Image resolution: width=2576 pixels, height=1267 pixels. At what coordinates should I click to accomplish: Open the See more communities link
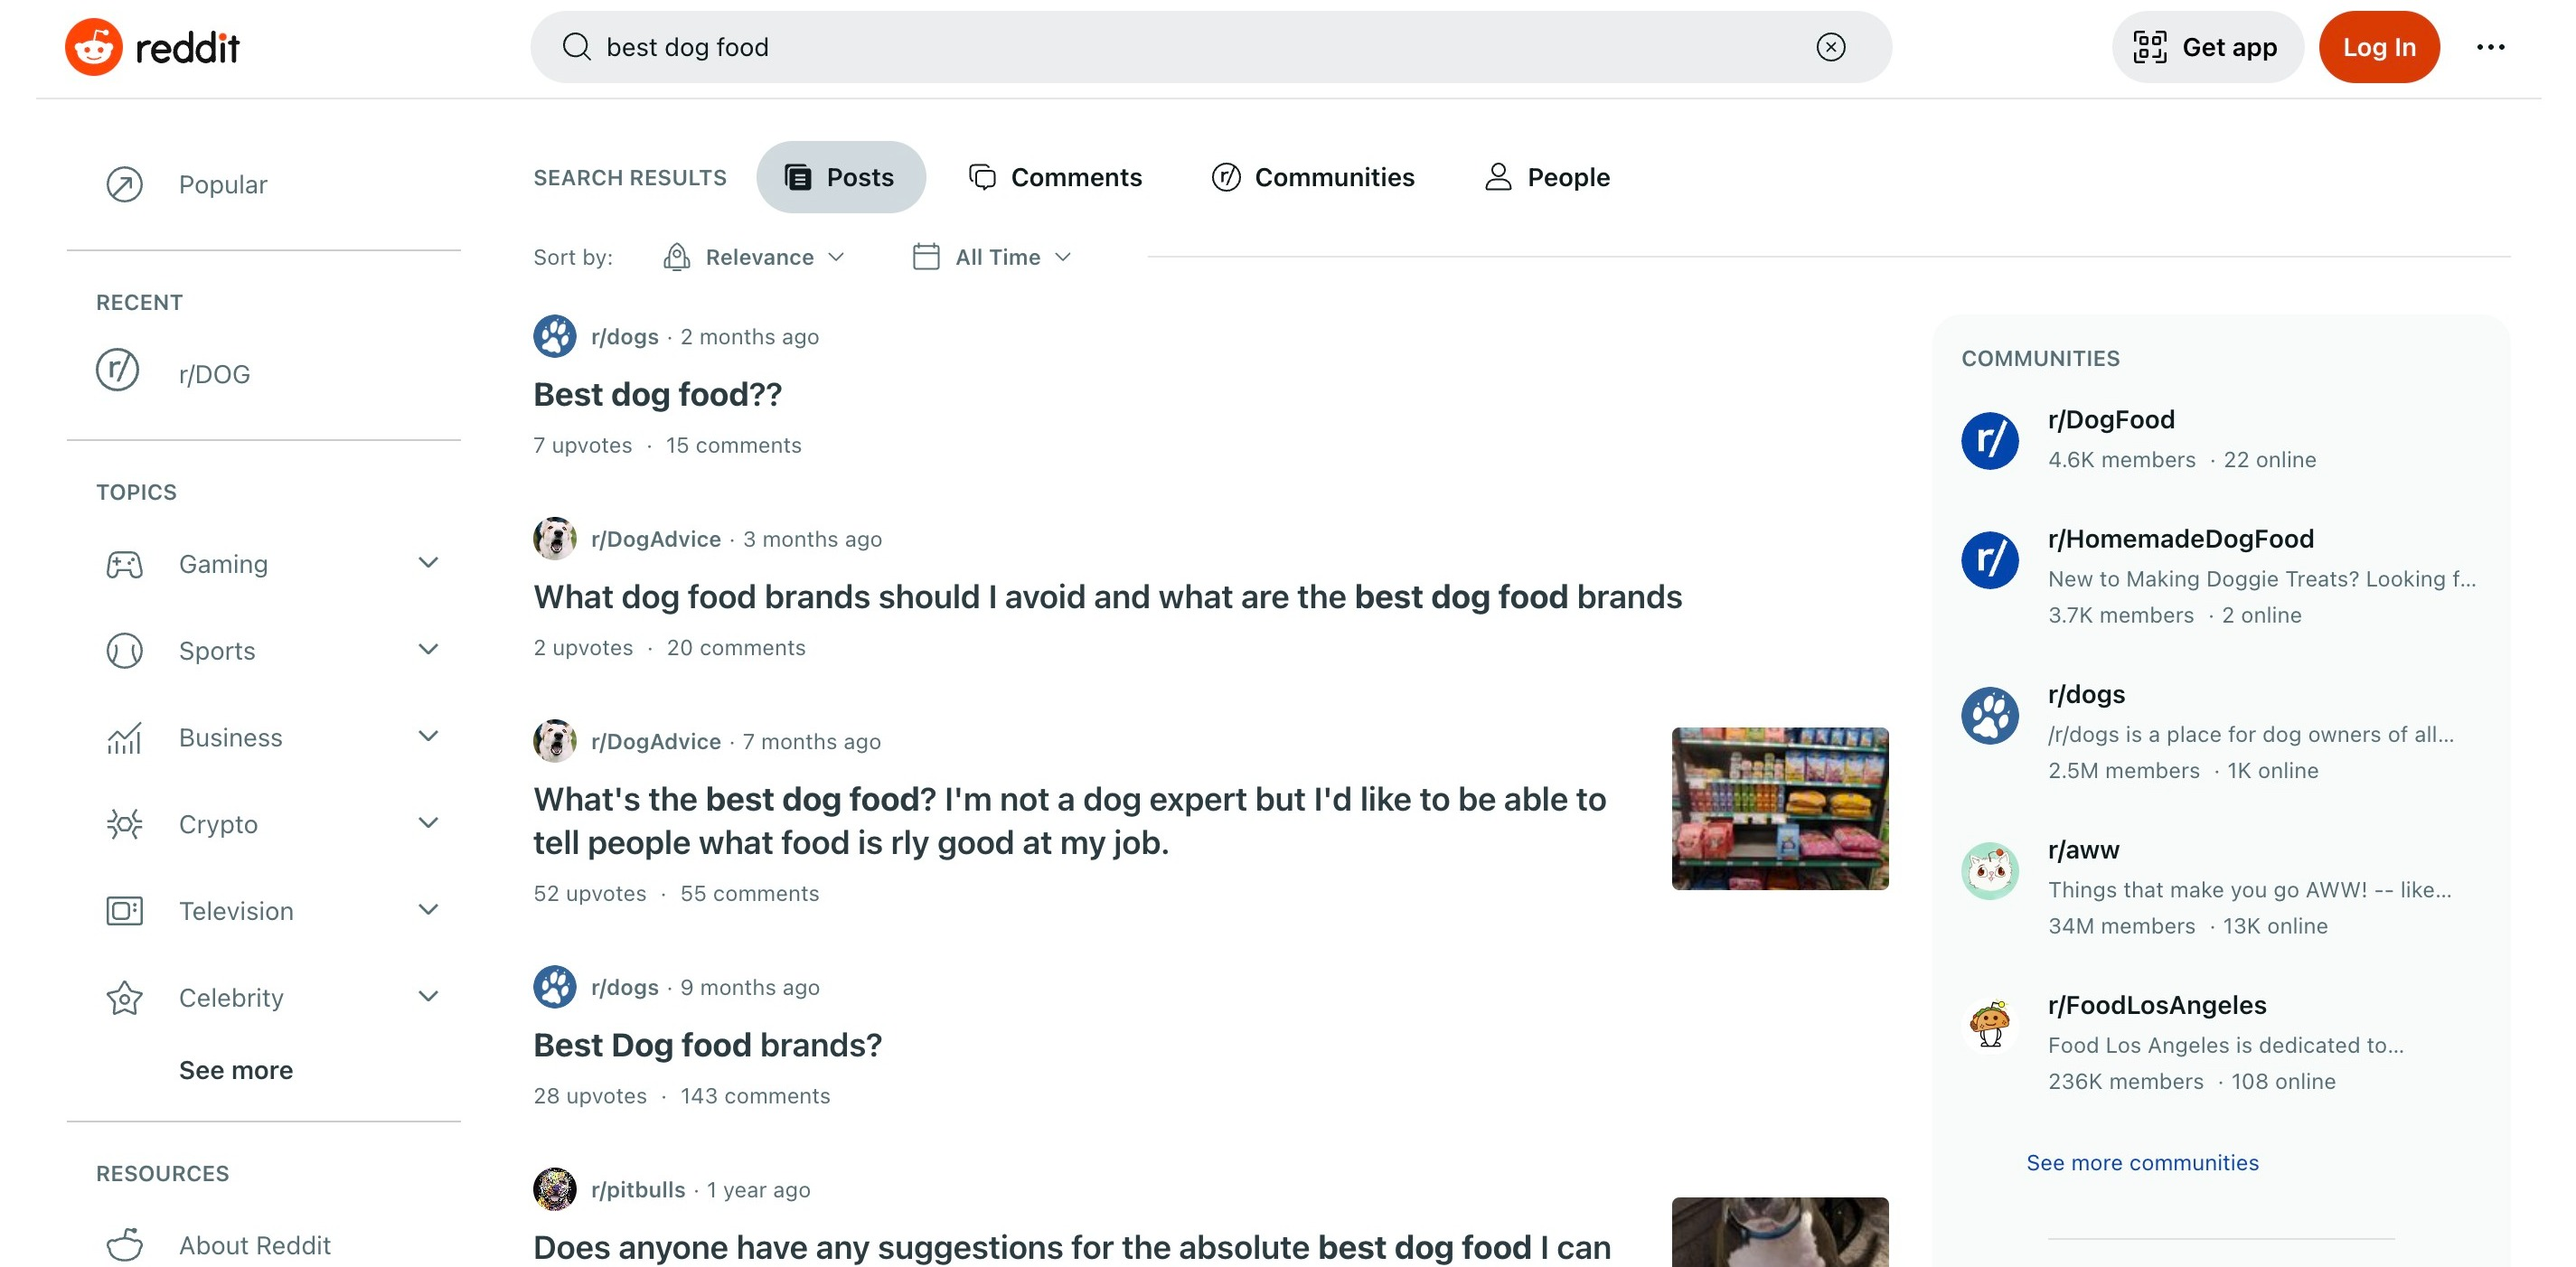[2142, 1162]
